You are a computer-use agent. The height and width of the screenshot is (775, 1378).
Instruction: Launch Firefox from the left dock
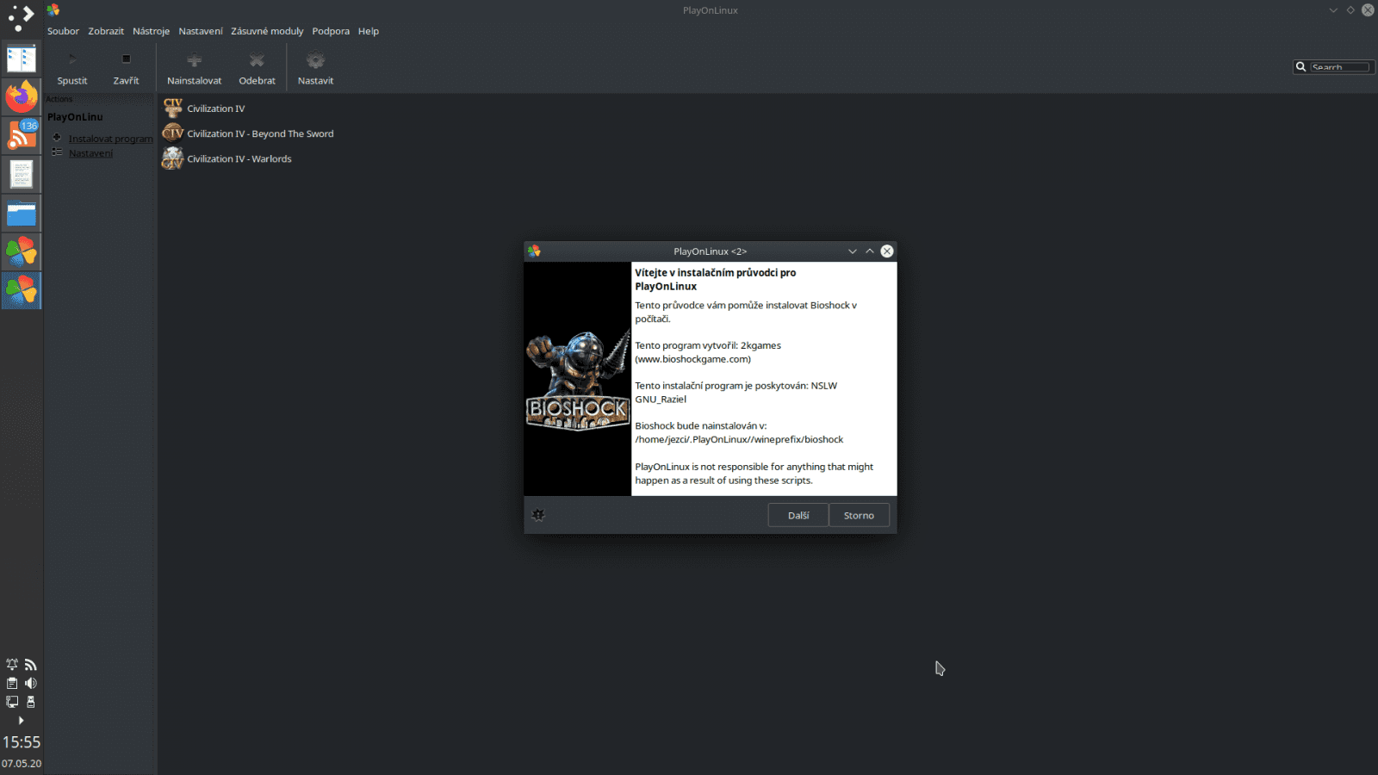click(x=22, y=96)
